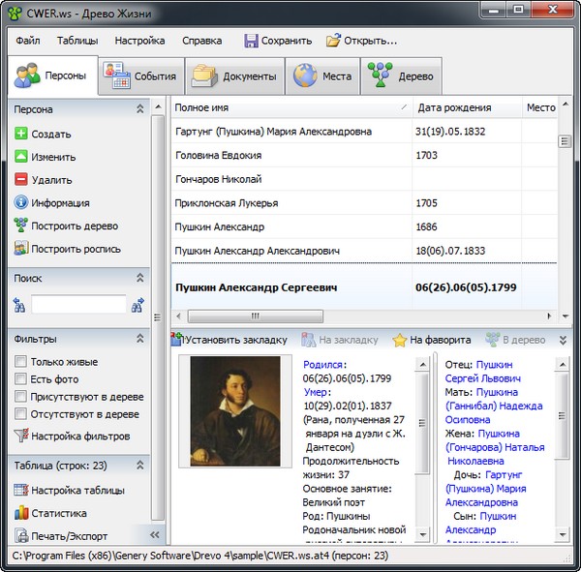The width and height of the screenshot is (581, 572).
Task: Switch to the События tab
Action: point(142,76)
